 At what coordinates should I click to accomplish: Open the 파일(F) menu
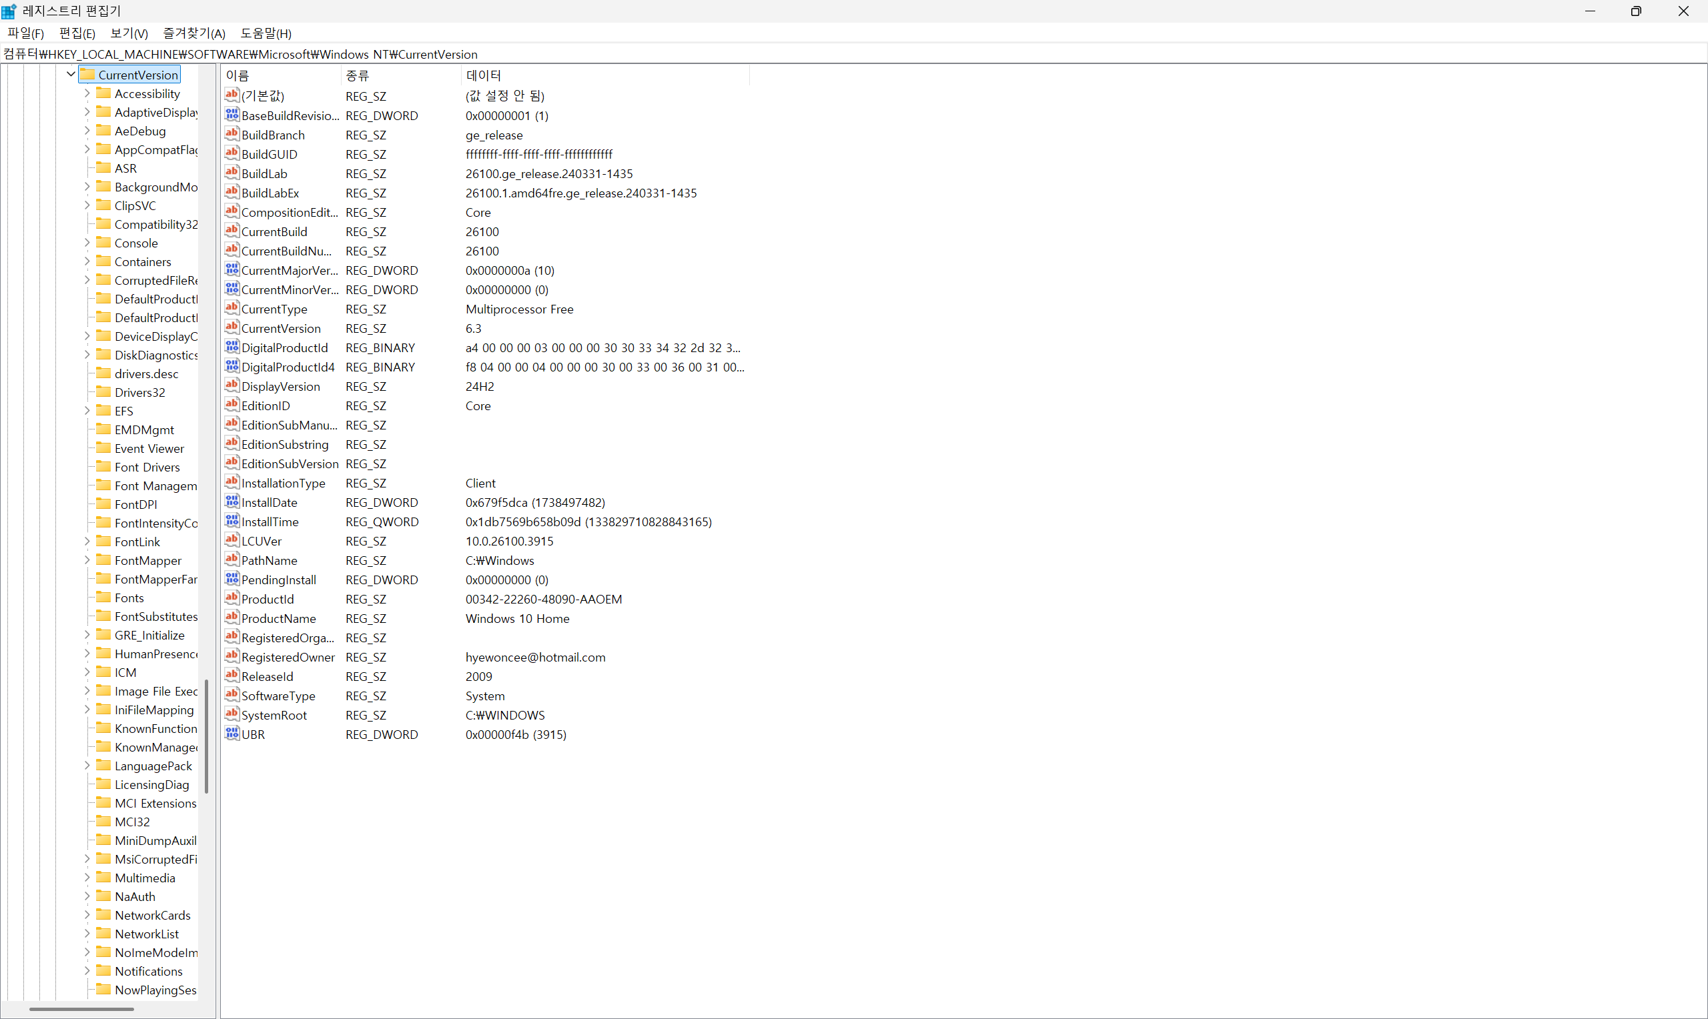point(25,33)
